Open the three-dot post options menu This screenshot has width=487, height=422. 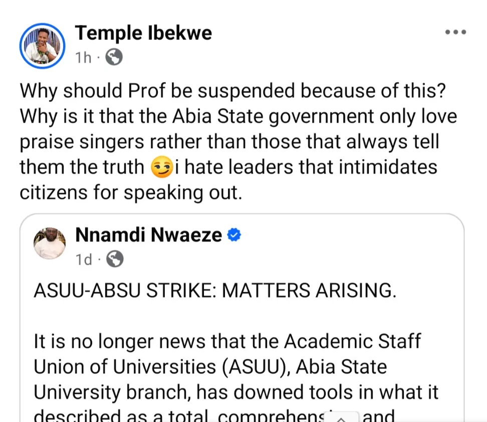click(x=455, y=32)
